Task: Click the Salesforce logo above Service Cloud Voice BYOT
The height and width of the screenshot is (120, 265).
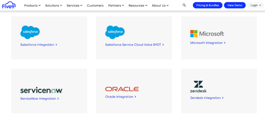Action: 115,32
